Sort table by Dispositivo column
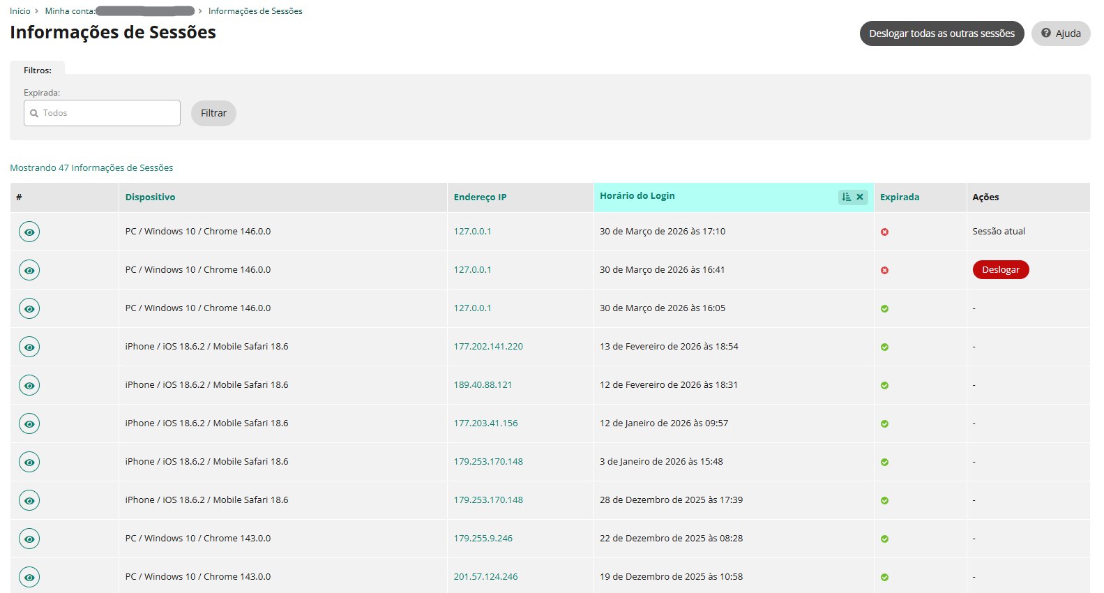 tap(150, 197)
